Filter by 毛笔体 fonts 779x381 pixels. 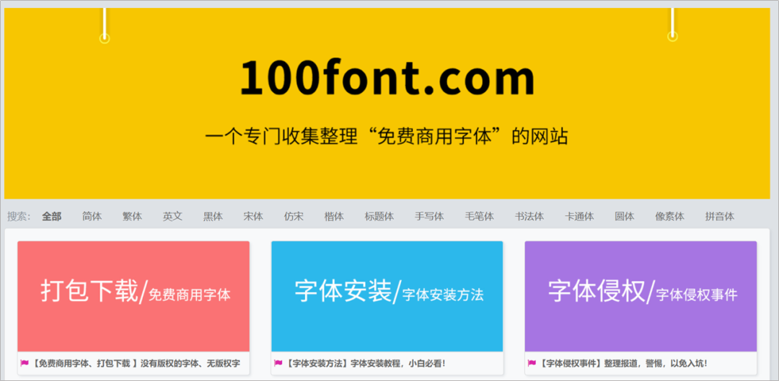coord(480,216)
